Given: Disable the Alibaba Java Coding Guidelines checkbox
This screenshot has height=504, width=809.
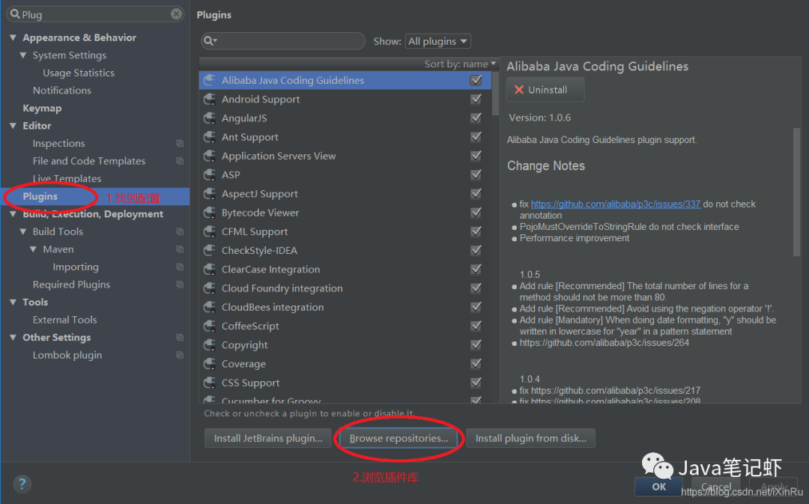Looking at the screenshot, I should [x=476, y=80].
